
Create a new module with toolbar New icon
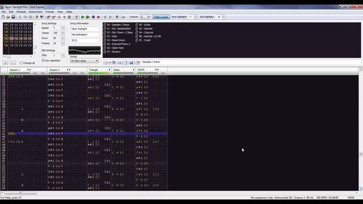point(3,17)
